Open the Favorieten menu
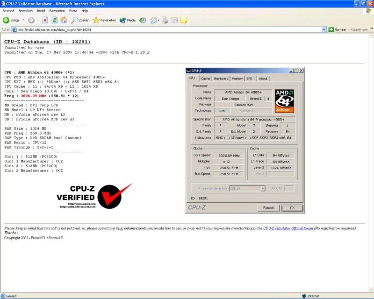Viewport: 374px width, 299px height. click(57, 11)
